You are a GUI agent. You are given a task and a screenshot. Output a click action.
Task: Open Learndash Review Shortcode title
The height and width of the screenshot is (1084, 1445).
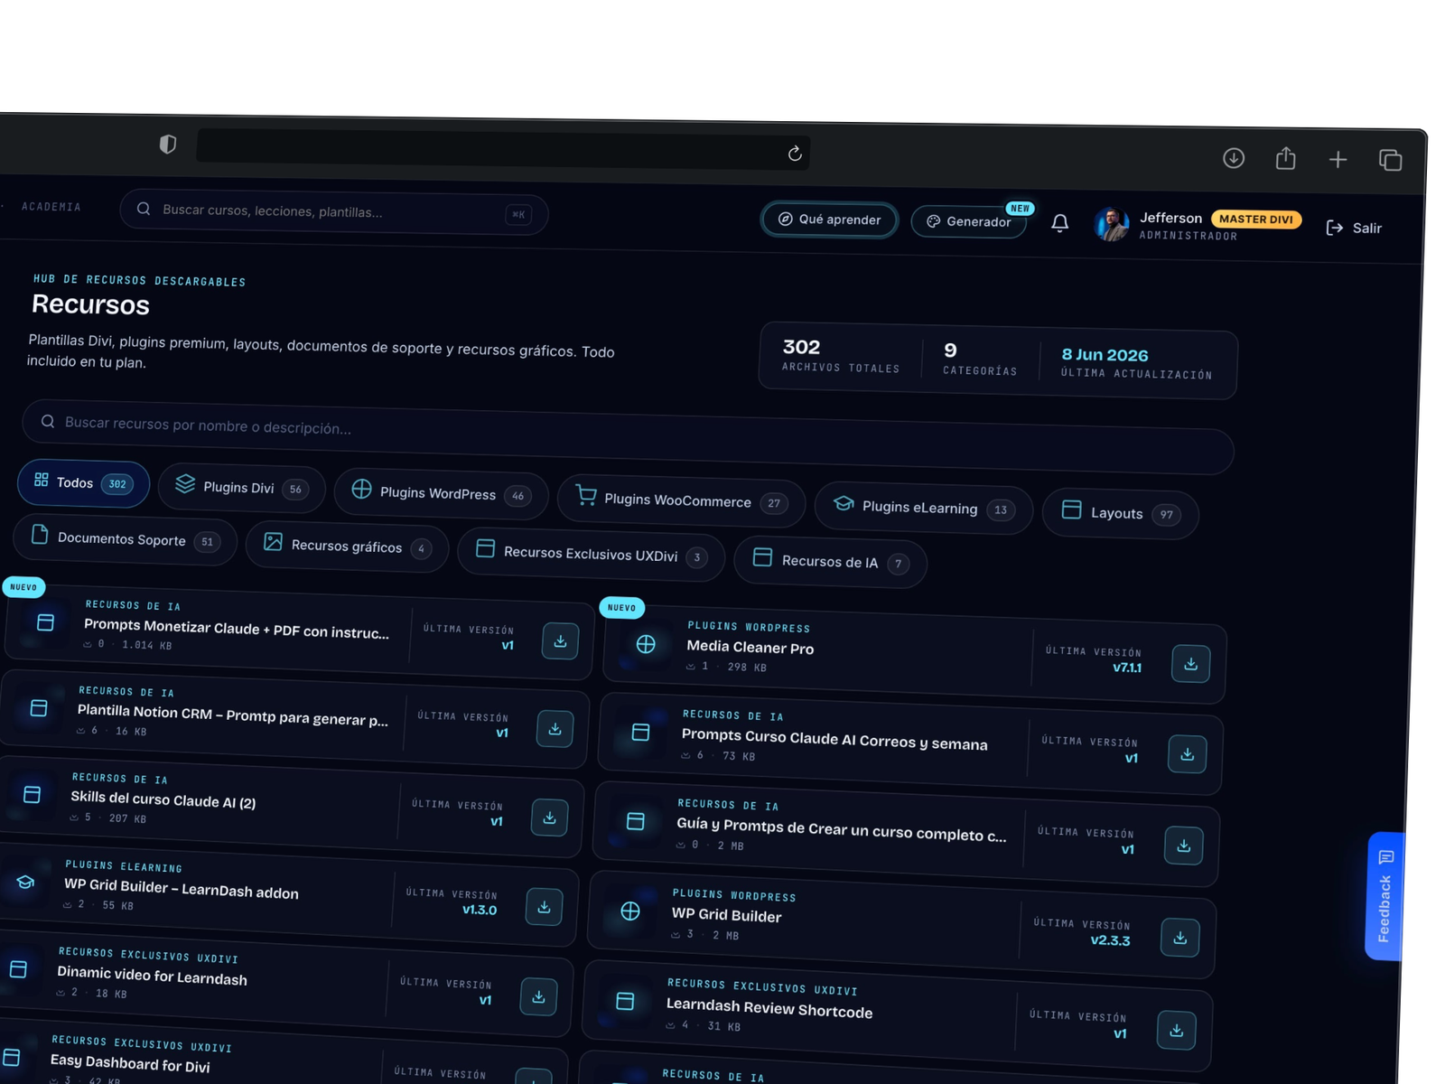[769, 1008]
